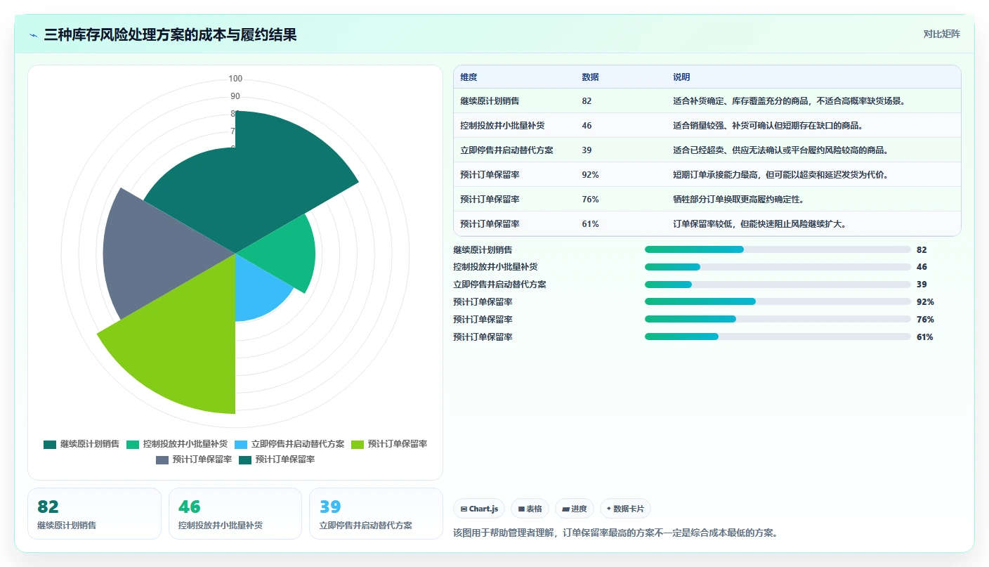Click the progress bar showing 92%

tap(778, 301)
